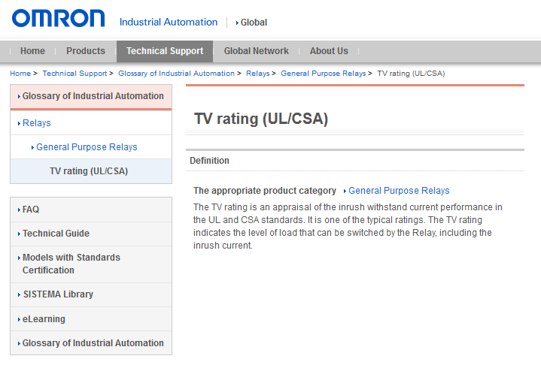This screenshot has width=541, height=371.
Task: Select the Technical Support tab
Action: [165, 51]
